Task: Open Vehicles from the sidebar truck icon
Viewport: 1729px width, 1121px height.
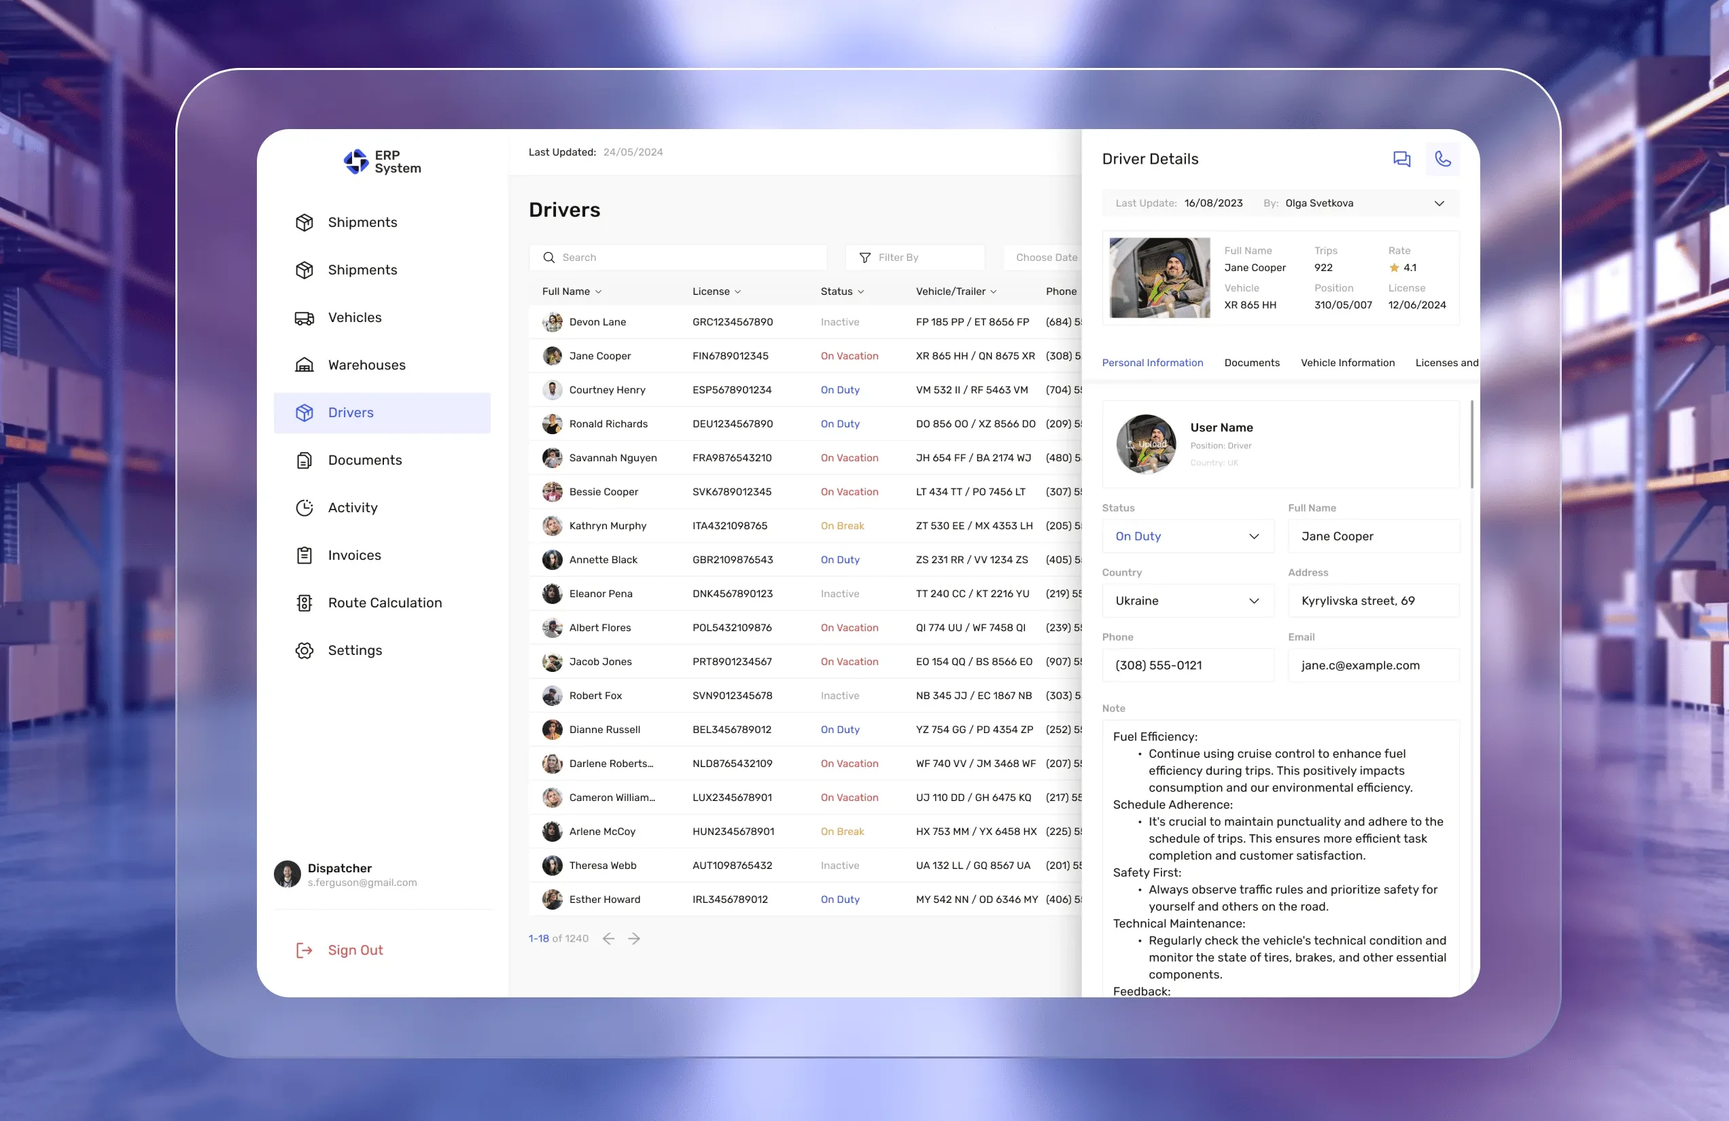Action: click(x=304, y=318)
